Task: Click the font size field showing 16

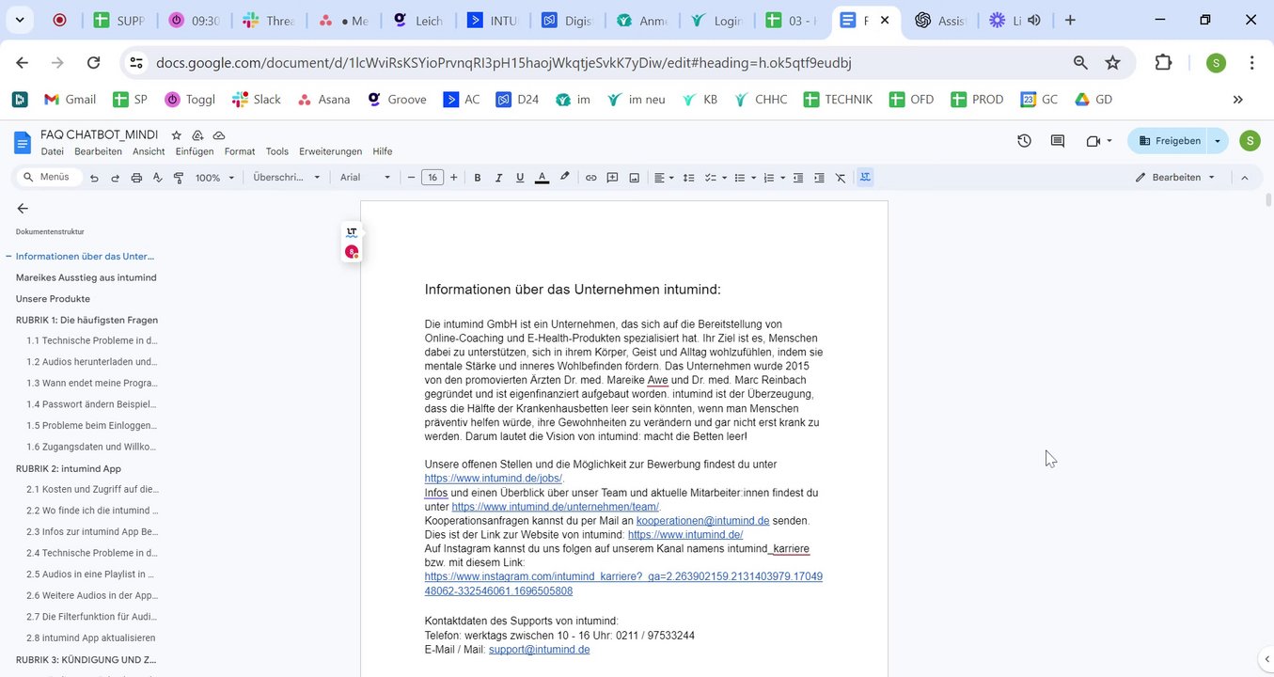Action: (433, 178)
